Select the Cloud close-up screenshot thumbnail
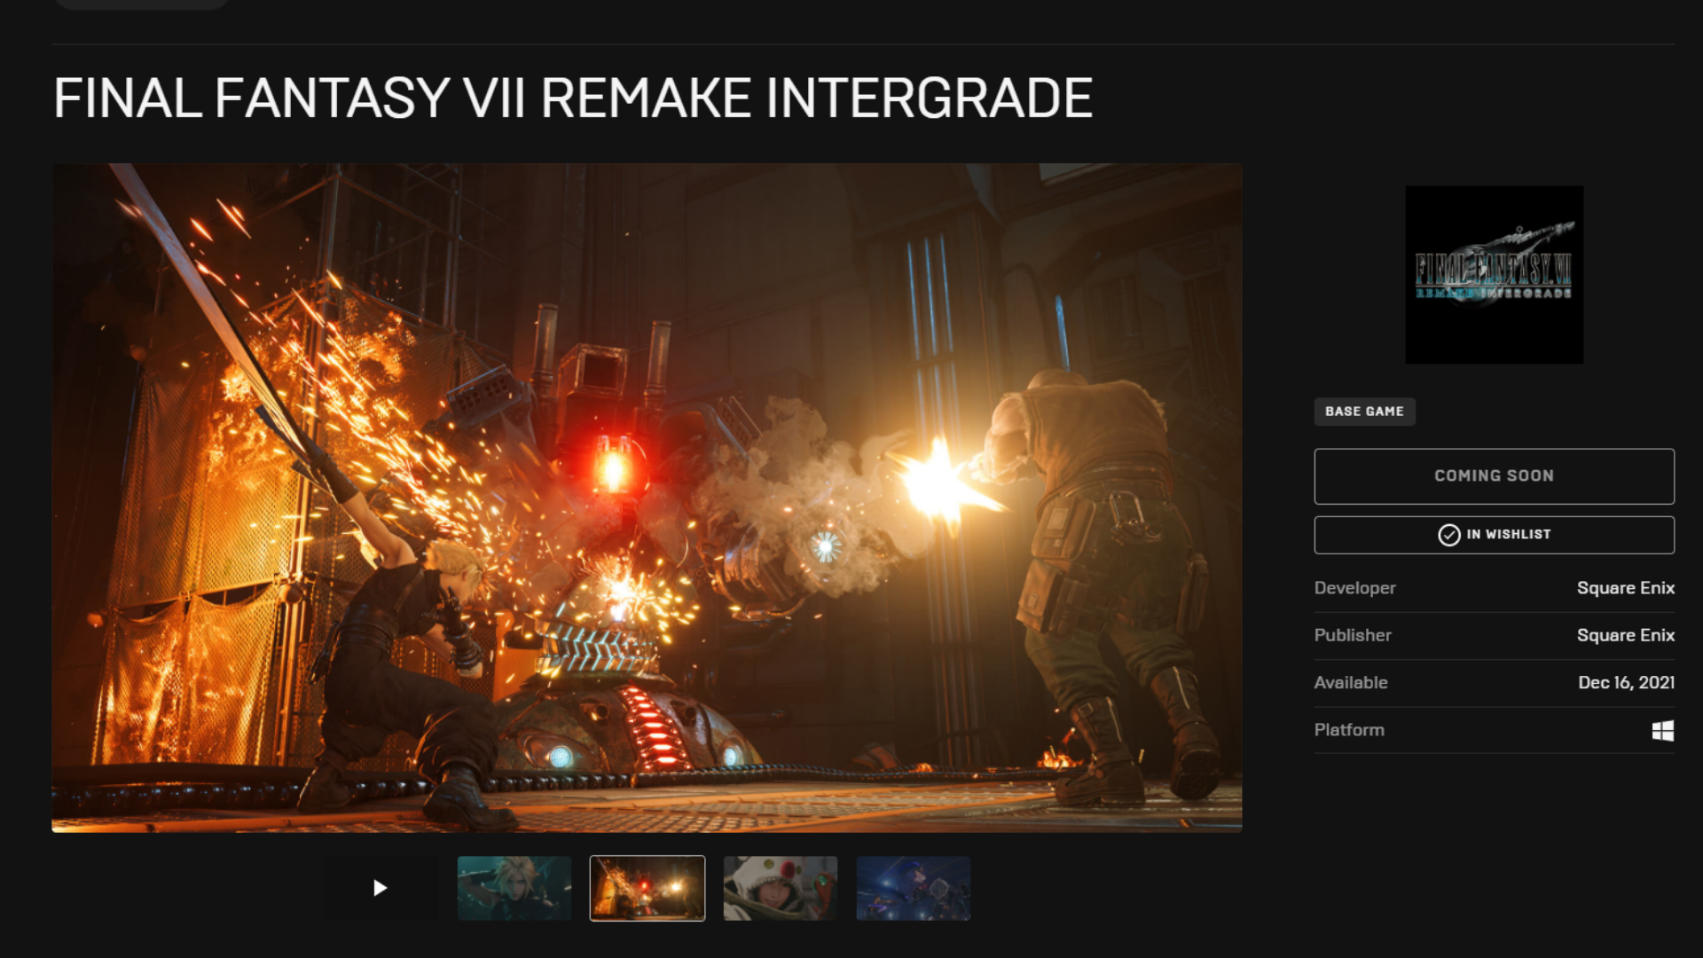 tap(514, 888)
